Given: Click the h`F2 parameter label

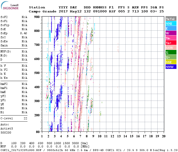Looking at the screenshot, I should [4, 70].
